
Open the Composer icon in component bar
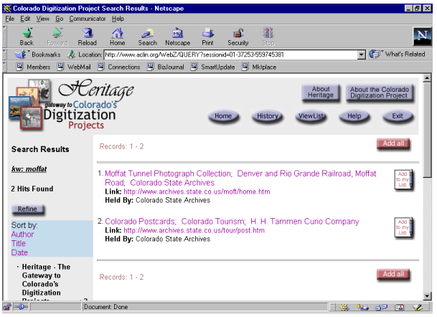418,307
